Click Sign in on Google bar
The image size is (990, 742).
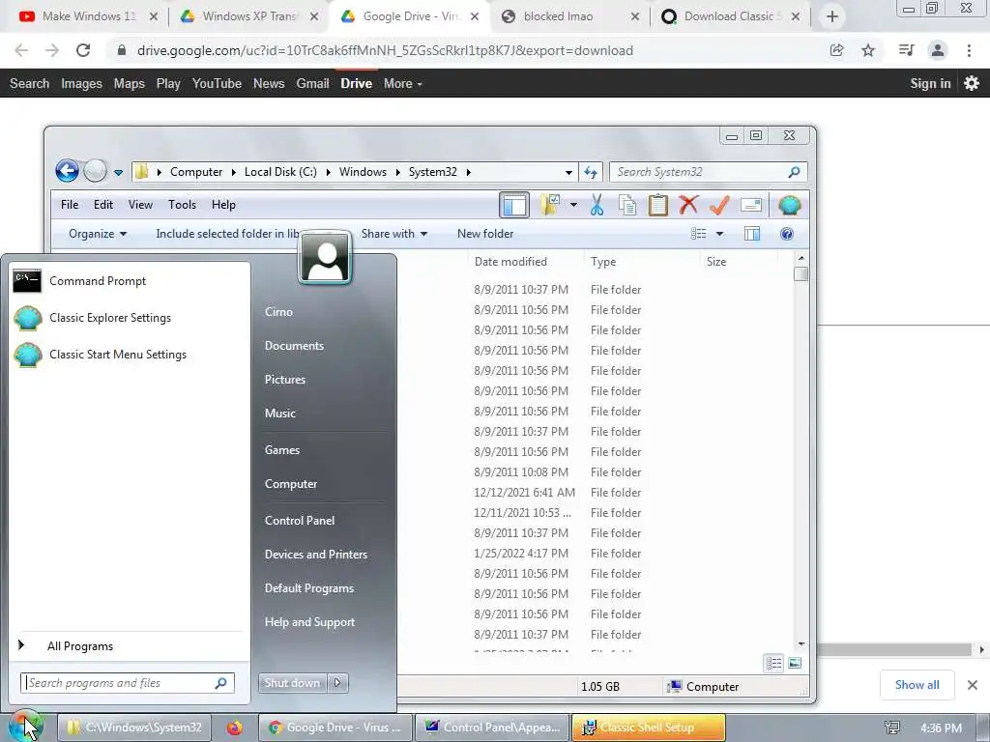tap(930, 83)
